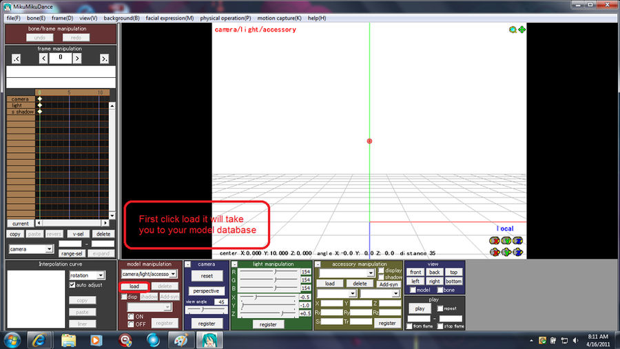The height and width of the screenshot is (349, 620).
Task: Toggle accessory display checkbox
Action: pyautogui.click(x=381, y=271)
